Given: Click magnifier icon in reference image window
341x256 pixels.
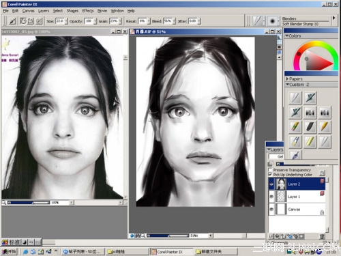Looking at the screenshot, I should [4, 202].
